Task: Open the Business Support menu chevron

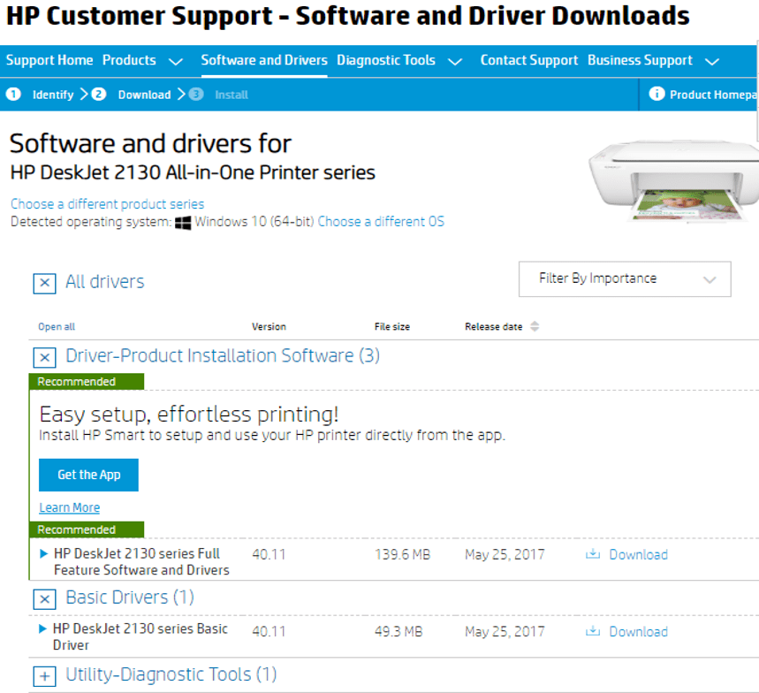Action: tap(711, 62)
